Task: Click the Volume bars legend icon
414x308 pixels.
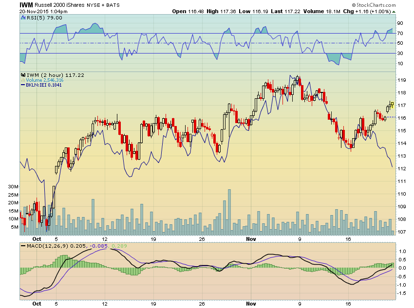Action: pyautogui.click(x=22, y=80)
